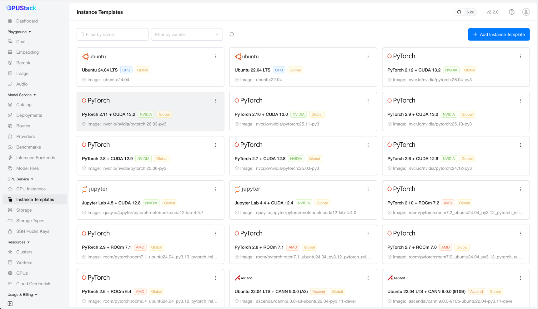The image size is (538, 309).
Task: Open options for CANN 9.0.0 (A3) card
Action: pyautogui.click(x=368, y=278)
